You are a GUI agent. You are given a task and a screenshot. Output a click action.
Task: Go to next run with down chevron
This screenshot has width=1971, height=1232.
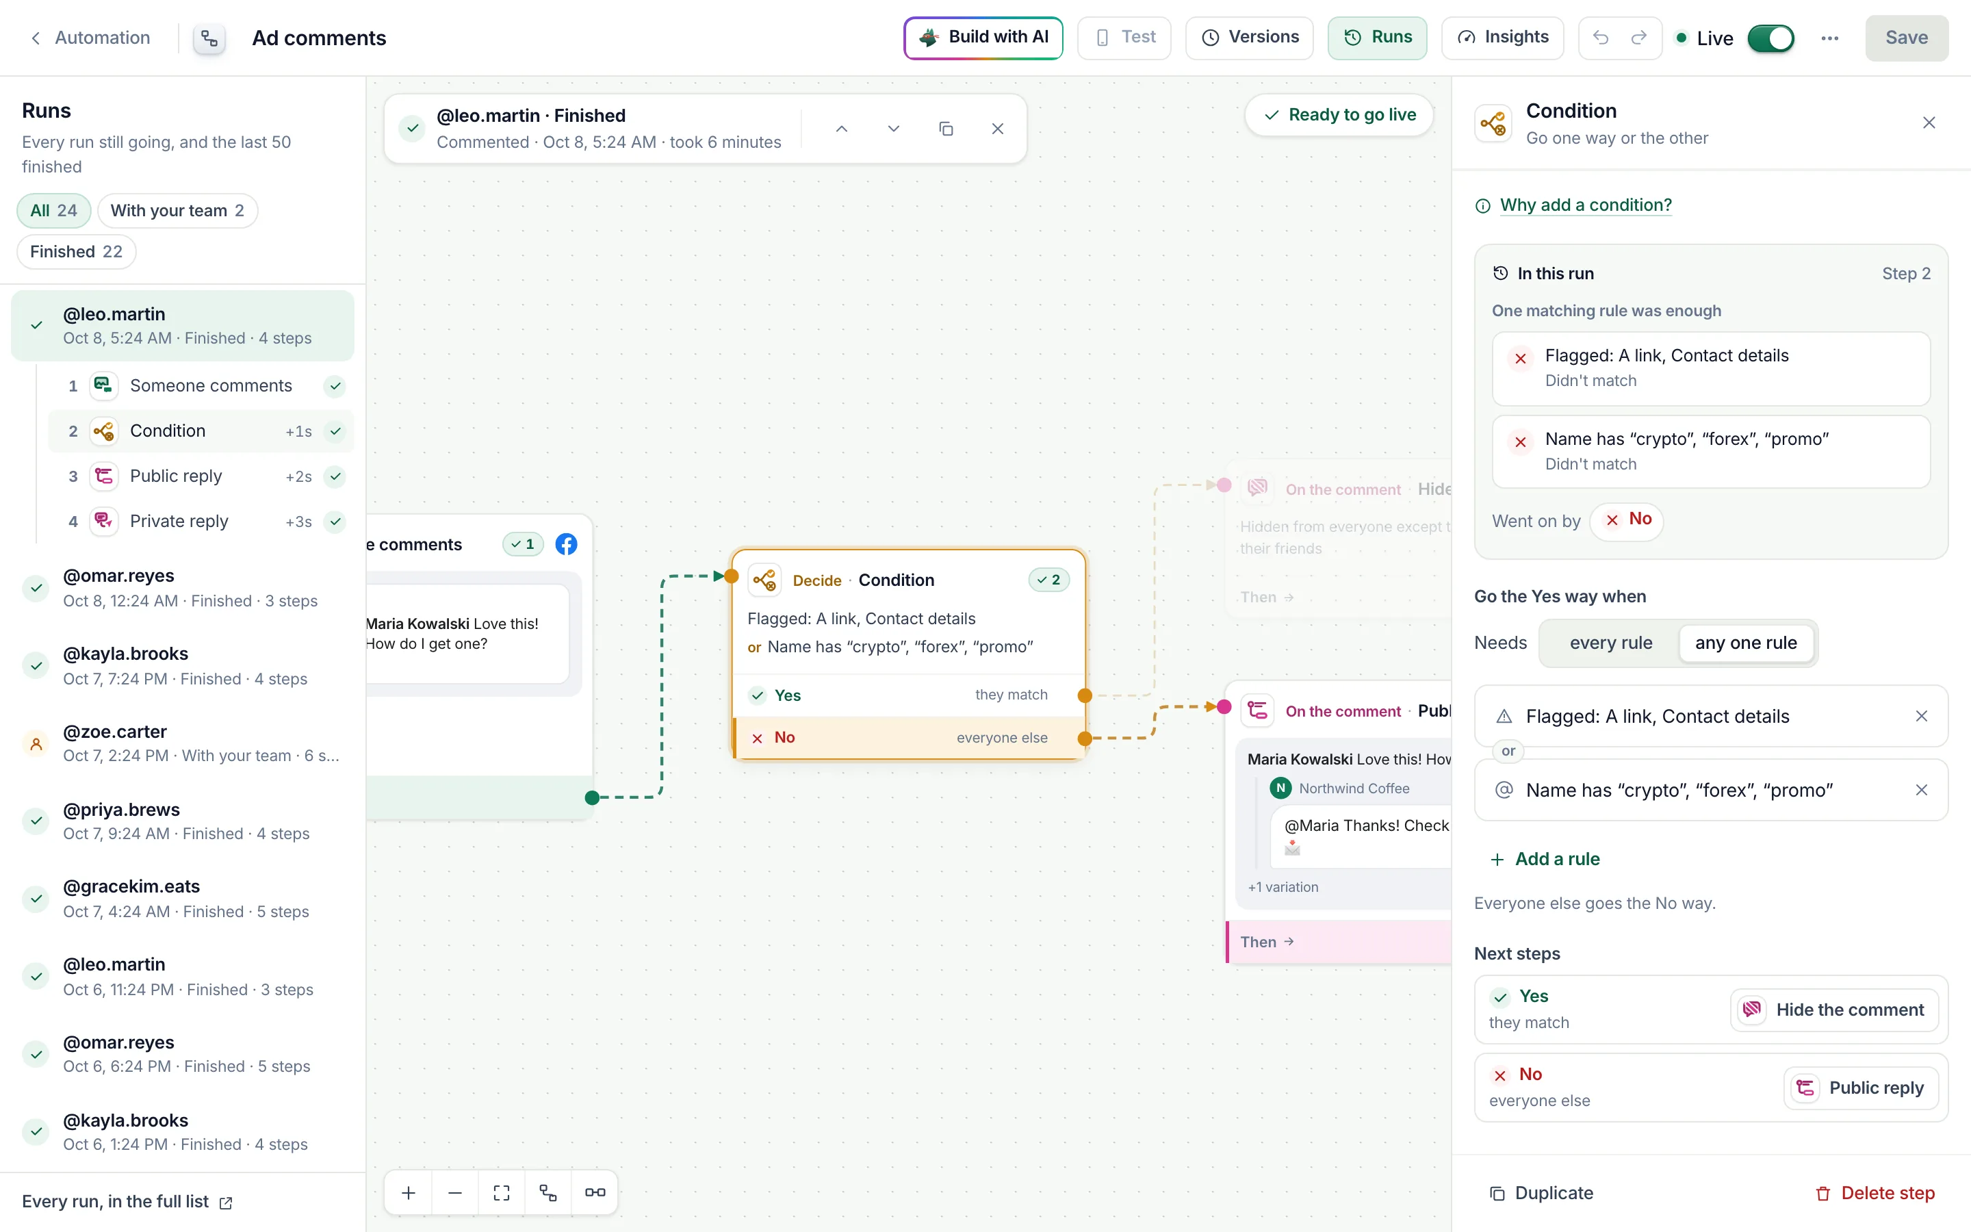894,129
